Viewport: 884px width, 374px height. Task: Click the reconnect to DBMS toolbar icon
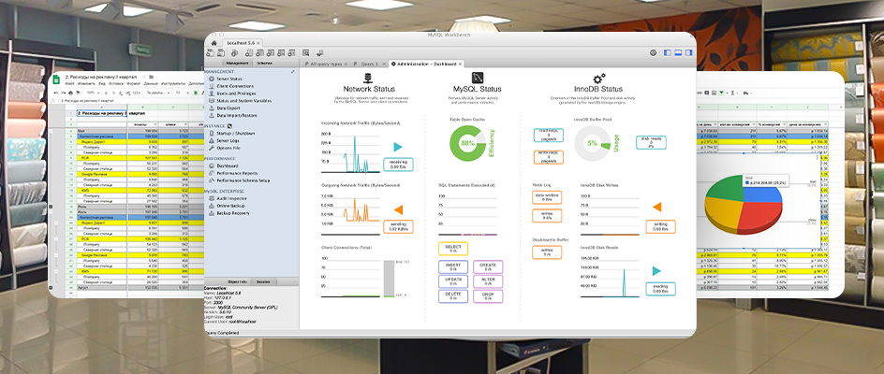click(319, 53)
